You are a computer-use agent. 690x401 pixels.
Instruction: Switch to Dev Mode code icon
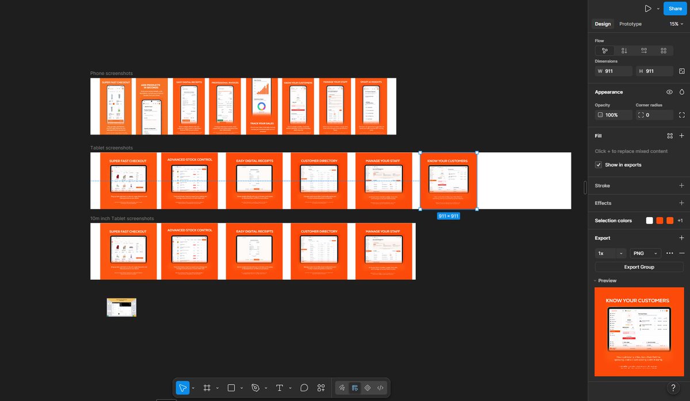pos(381,388)
